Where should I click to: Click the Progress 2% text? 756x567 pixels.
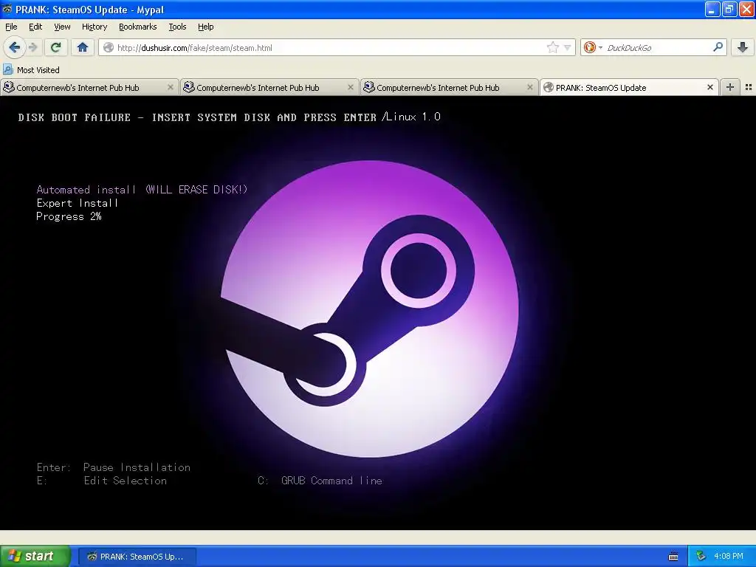[x=69, y=216]
